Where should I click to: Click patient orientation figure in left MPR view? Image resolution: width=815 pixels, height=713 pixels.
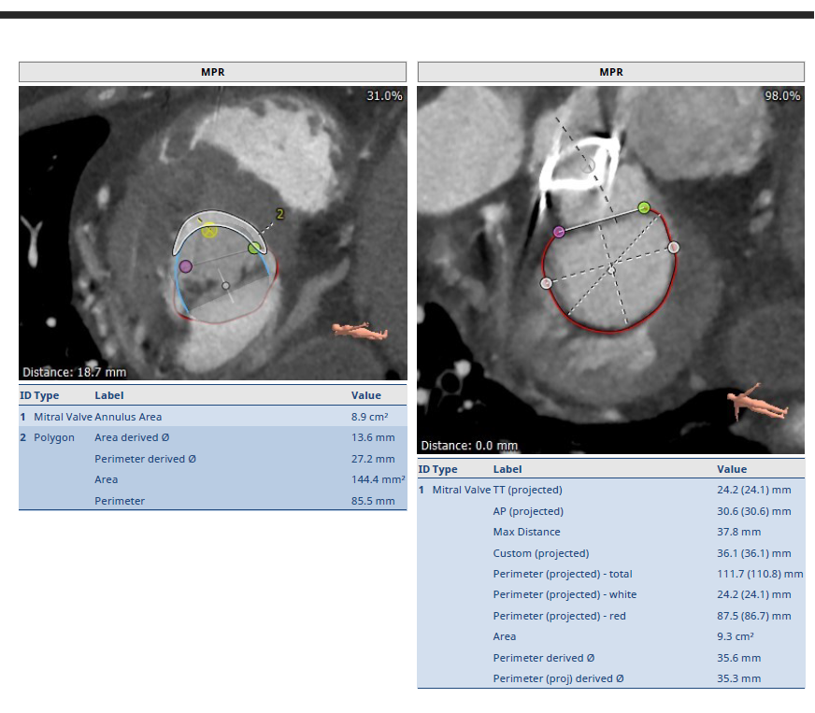point(357,330)
